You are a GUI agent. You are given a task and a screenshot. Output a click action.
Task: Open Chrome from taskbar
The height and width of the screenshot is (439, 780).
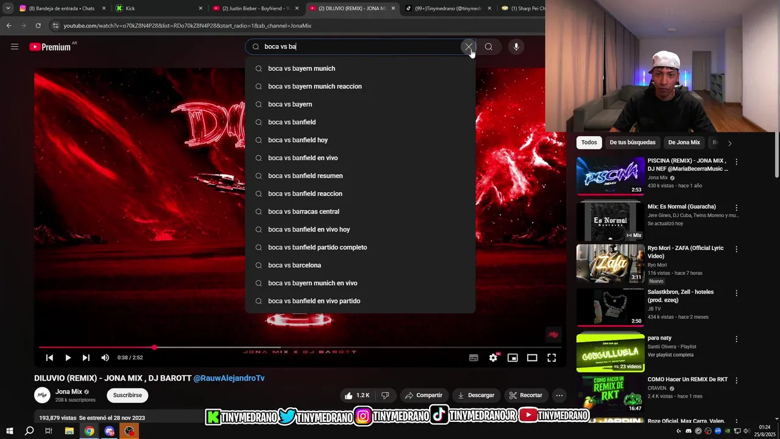click(x=89, y=431)
